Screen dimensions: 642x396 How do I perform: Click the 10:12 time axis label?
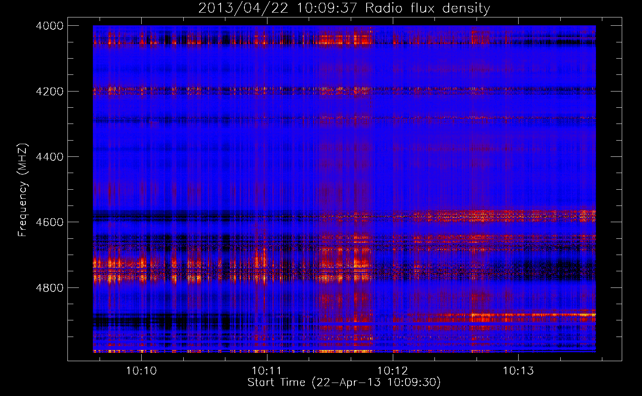click(x=392, y=371)
